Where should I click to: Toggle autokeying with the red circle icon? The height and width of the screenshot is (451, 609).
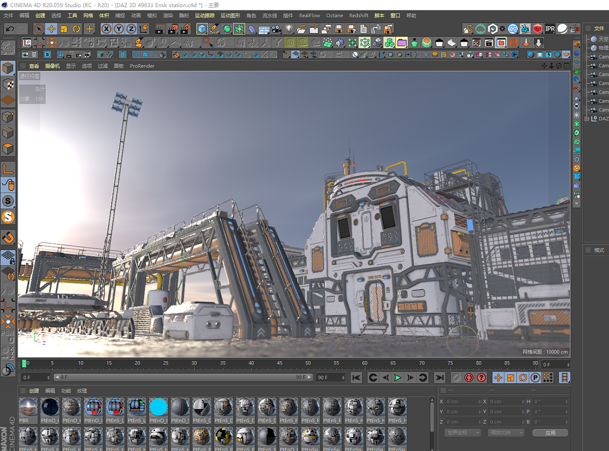469,378
